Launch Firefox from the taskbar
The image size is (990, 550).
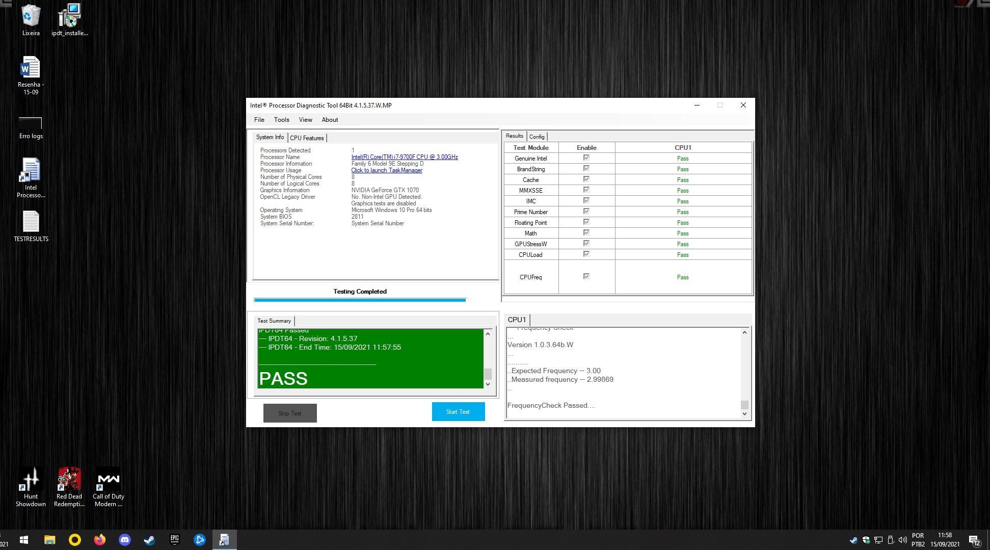coord(100,540)
